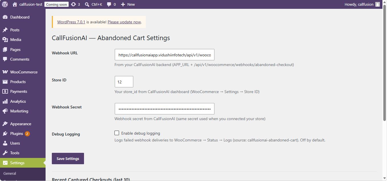Click the comments bubble icon in admin bar
The height and width of the screenshot is (181, 387).
(x=109, y=4)
